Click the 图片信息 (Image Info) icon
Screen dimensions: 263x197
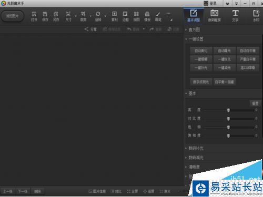point(97,191)
